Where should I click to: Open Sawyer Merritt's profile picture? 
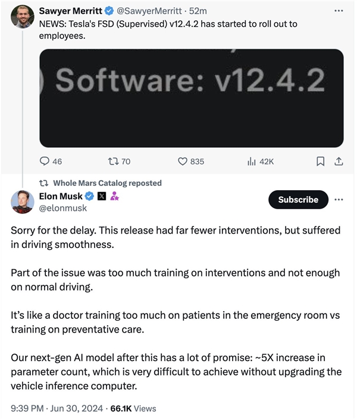pos(22,15)
